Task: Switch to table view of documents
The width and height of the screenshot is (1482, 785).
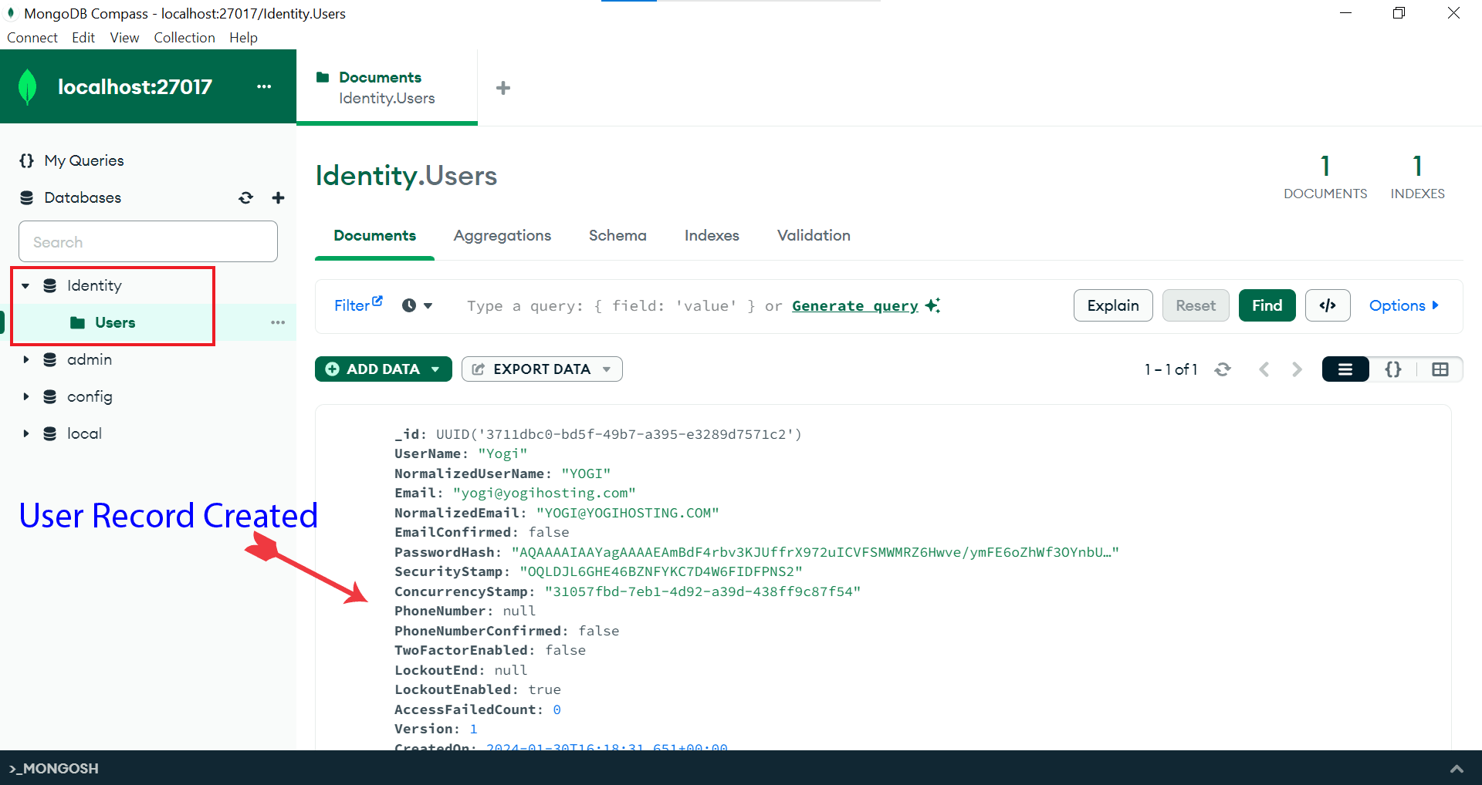Action: (1440, 369)
